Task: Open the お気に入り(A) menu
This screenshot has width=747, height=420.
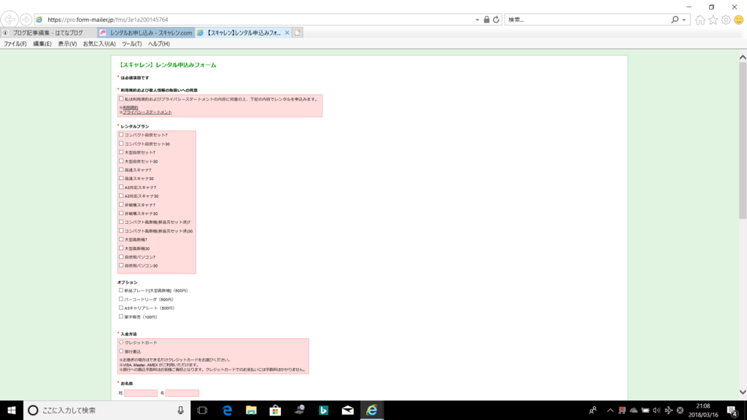Action: (x=99, y=44)
